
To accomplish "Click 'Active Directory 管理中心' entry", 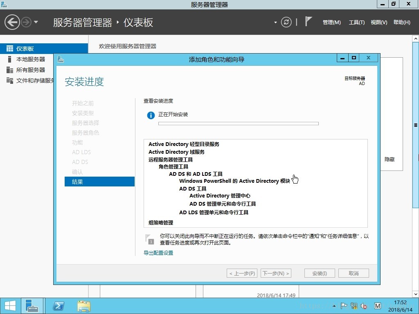I will [220, 196].
